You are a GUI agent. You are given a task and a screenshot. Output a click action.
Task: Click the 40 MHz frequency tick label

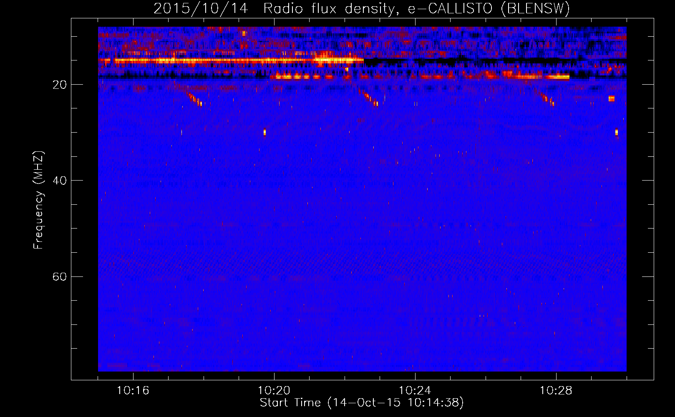pyautogui.click(x=60, y=181)
